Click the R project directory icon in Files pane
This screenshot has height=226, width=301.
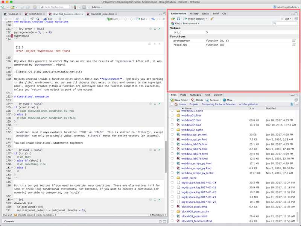(292, 104)
